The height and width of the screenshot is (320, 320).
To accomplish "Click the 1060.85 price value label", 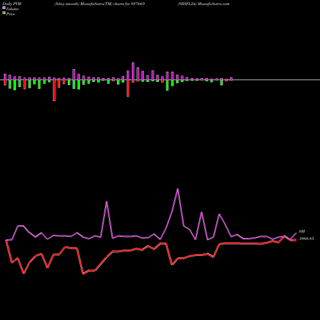I will pyautogui.click(x=307, y=239).
